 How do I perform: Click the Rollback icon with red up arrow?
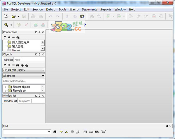click(x=43, y=25)
